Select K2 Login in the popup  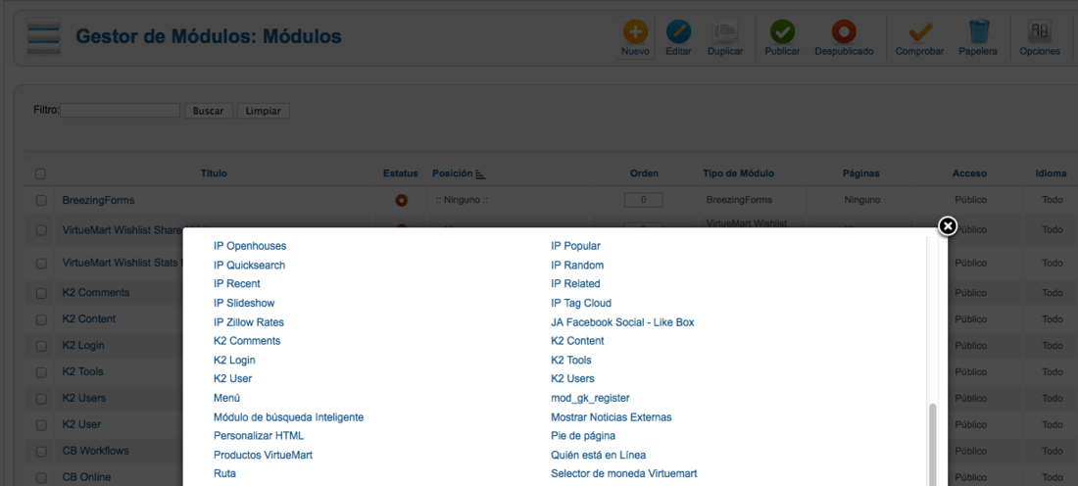tap(234, 361)
